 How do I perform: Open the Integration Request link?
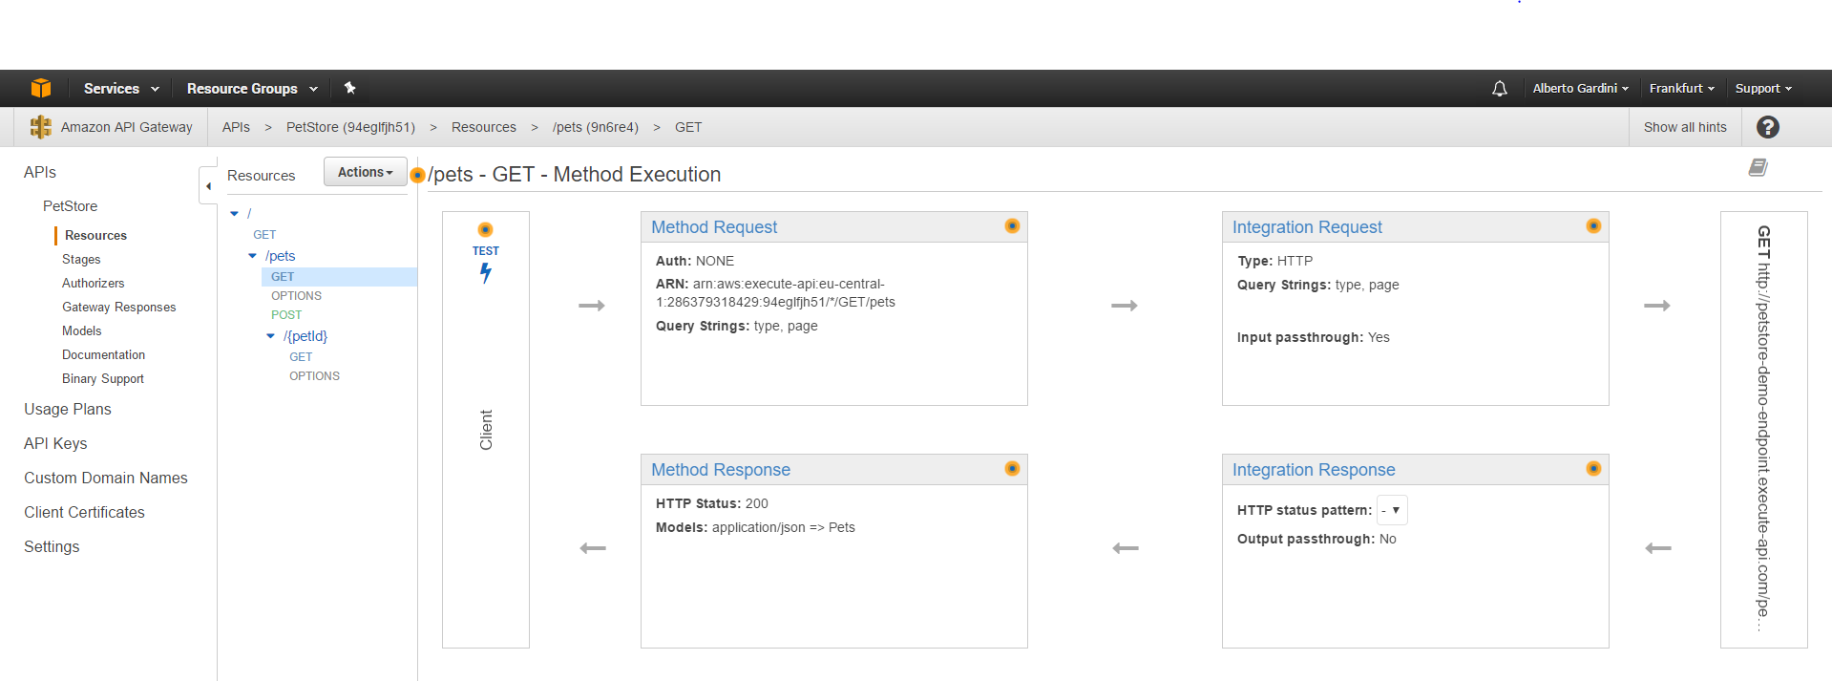pyautogui.click(x=1306, y=227)
